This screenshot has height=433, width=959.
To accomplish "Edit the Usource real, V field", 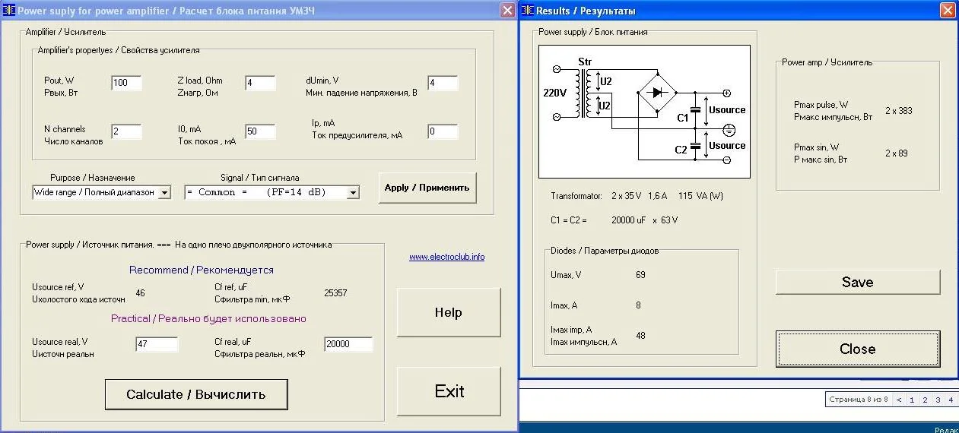I will click(x=157, y=344).
